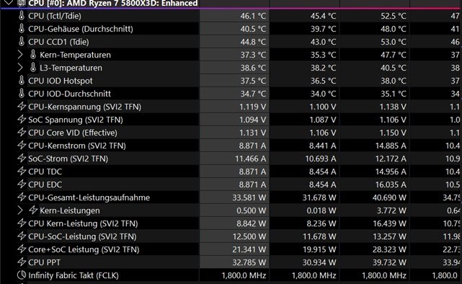Select the CPU EDC row label
462x284 pixels.
coord(45,185)
